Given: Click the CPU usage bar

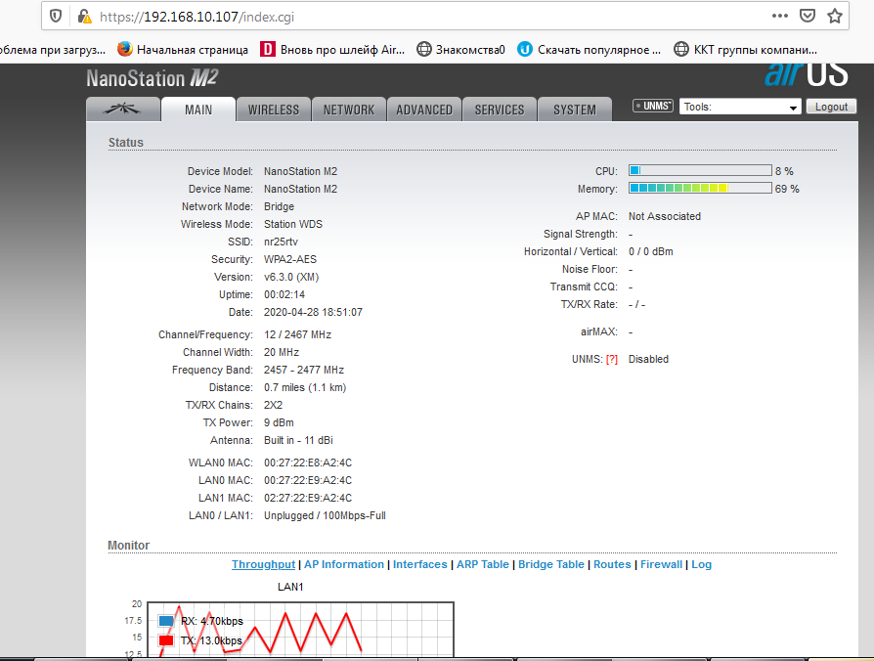Looking at the screenshot, I should 700,170.
